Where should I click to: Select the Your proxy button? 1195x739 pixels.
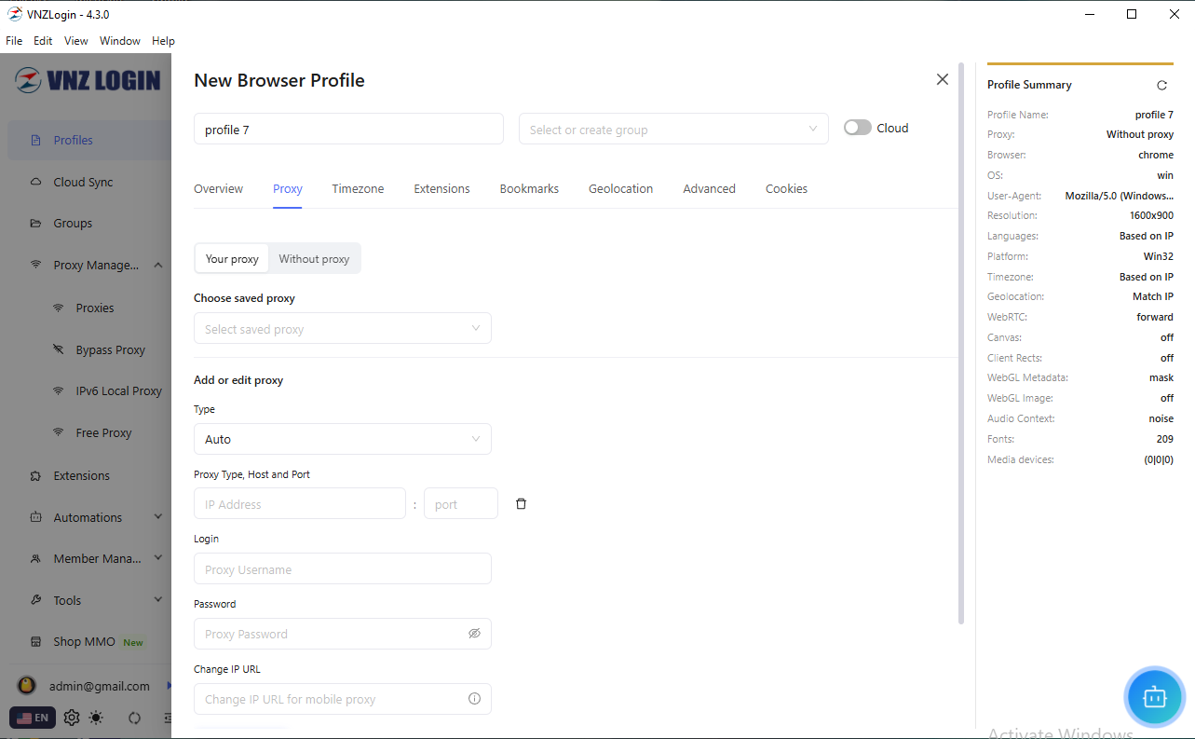(x=232, y=259)
